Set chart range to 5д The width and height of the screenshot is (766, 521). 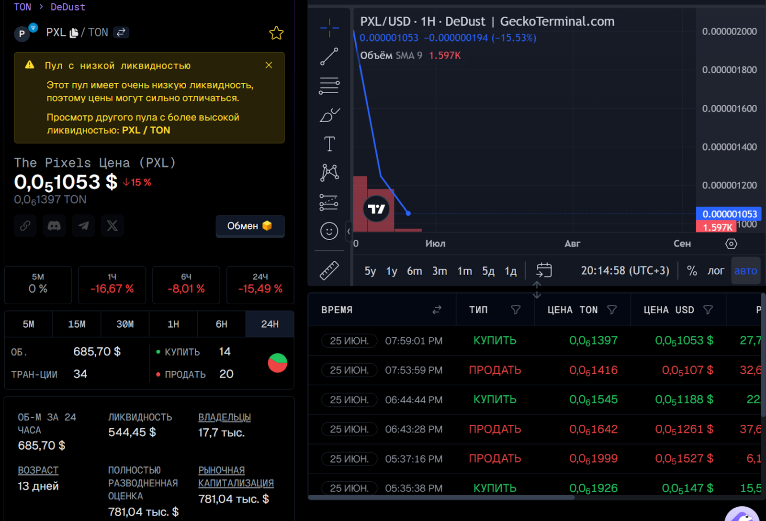click(488, 271)
